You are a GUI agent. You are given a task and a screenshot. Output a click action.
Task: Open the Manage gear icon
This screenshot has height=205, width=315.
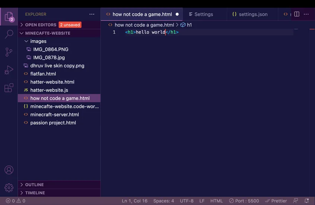9,187
